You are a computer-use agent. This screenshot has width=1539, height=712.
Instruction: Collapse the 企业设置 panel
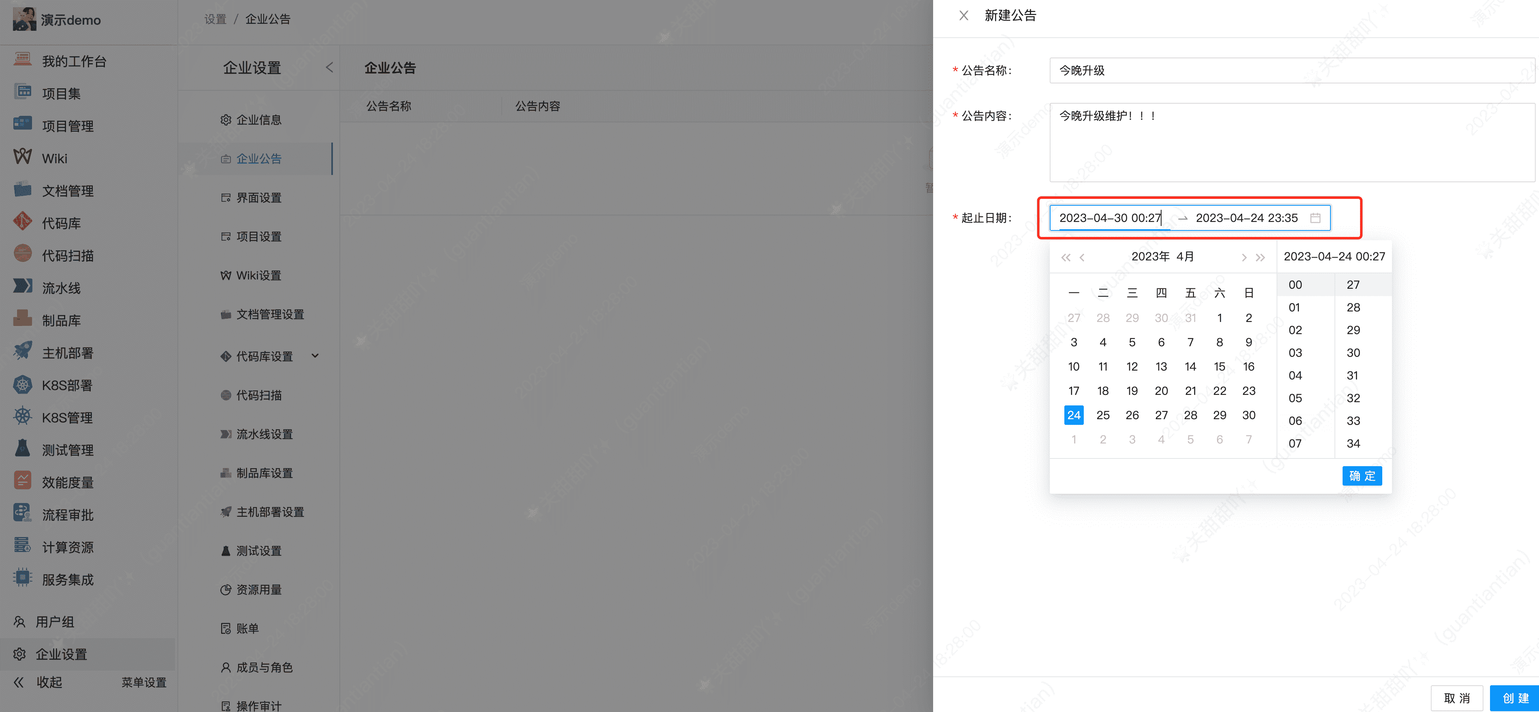[329, 68]
